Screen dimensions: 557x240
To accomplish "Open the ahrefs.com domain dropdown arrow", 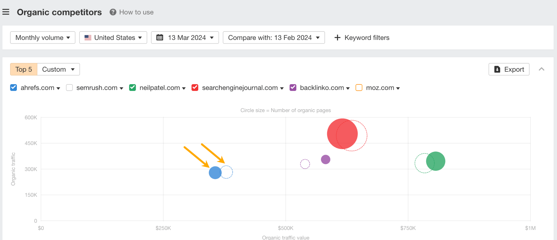I will pyautogui.click(x=58, y=88).
